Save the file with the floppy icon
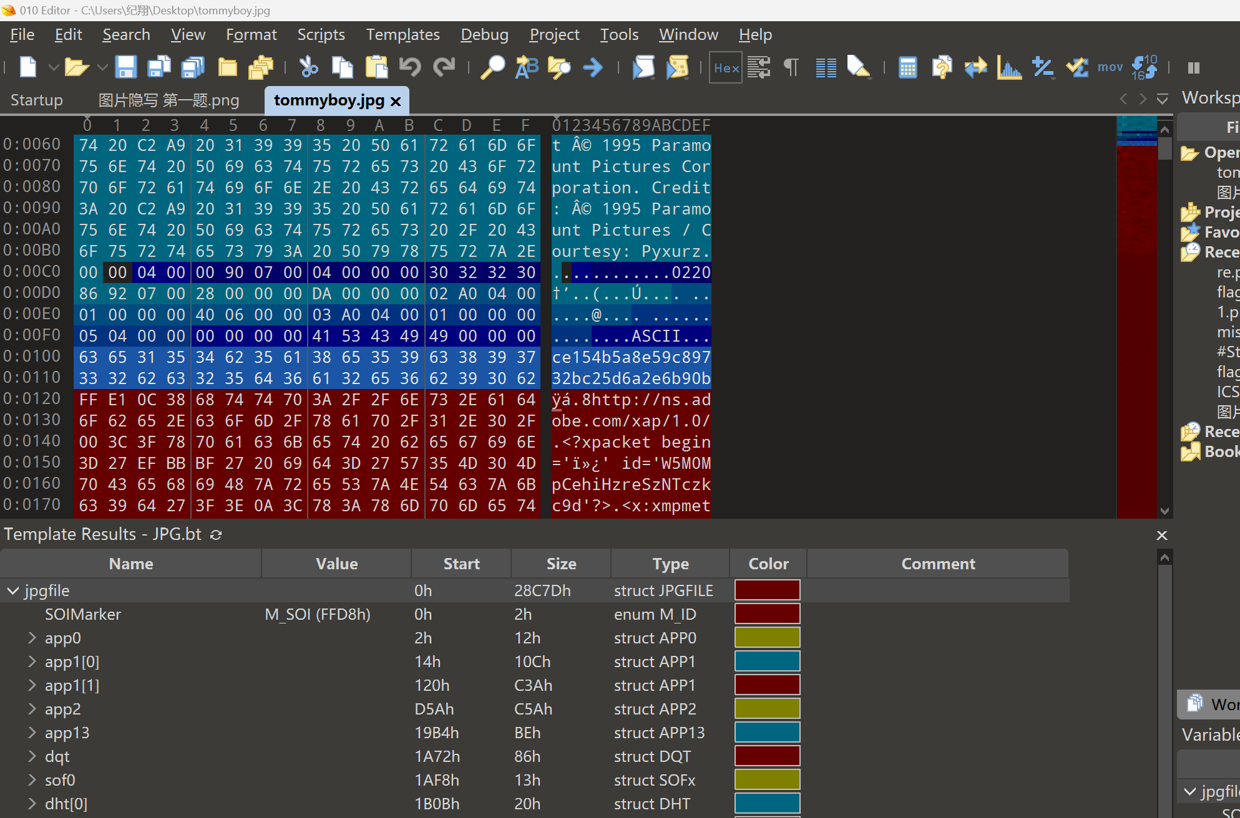The height and width of the screenshot is (818, 1240). 125,67
